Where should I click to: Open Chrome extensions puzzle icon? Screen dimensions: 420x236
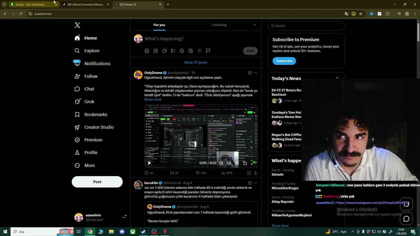pos(388,14)
